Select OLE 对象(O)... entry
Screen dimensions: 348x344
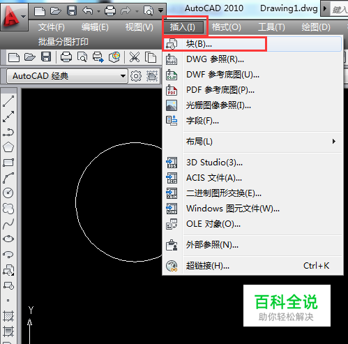click(x=252, y=224)
